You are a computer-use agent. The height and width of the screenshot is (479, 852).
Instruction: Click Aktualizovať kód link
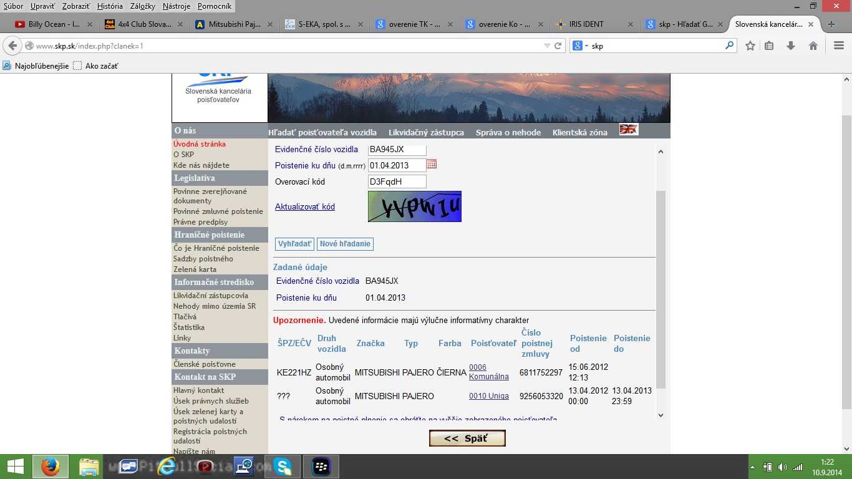tap(305, 206)
